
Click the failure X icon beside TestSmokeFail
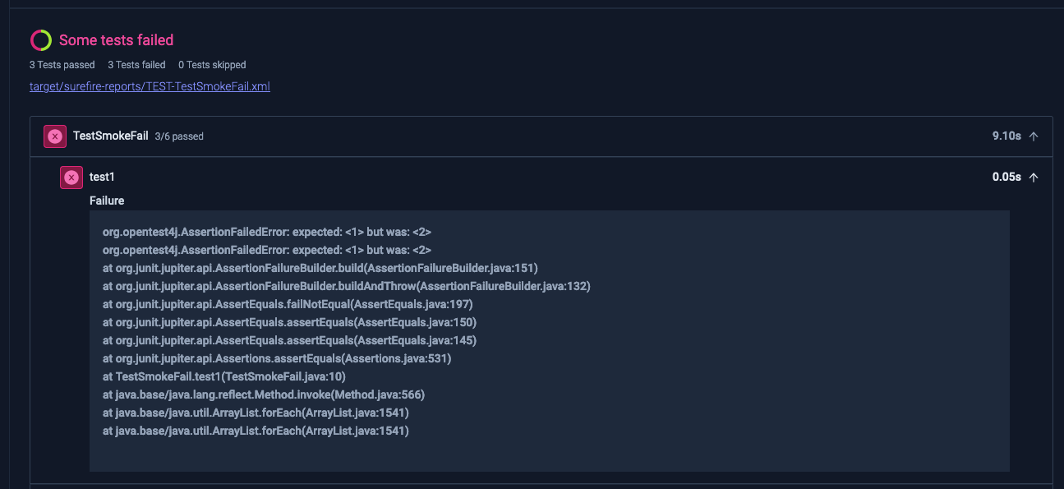(x=54, y=136)
